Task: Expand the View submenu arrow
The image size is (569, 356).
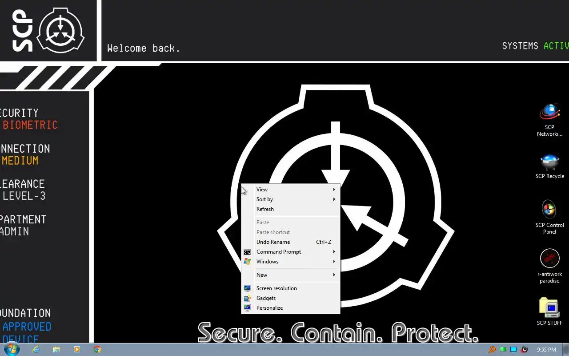Action: (x=334, y=190)
